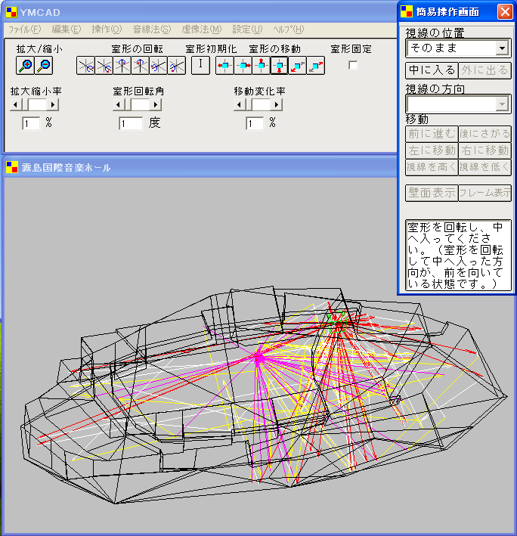Click the fifth 室形の回転 rotation icon
The height and width of the screenshot is (536, 517).
[158, 65]
